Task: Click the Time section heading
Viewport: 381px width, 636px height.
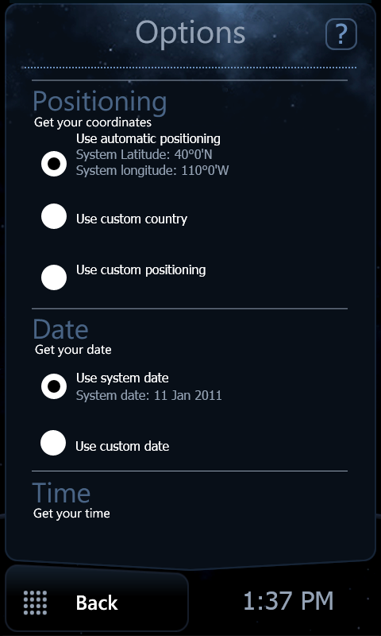Action: 61,493
